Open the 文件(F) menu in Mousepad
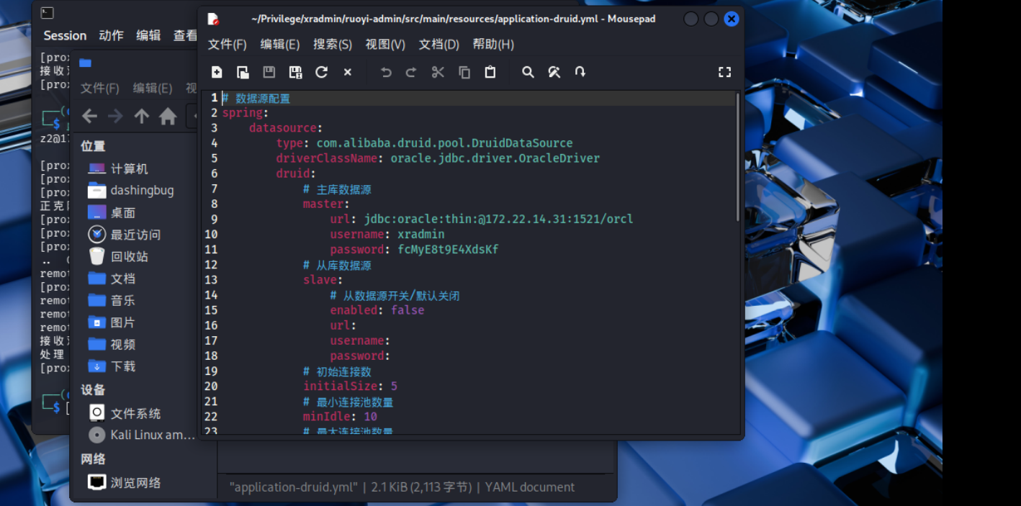 coord(227,45)
